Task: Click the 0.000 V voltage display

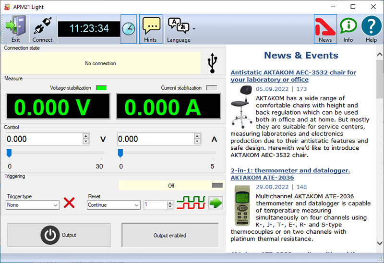Action: point(58,106)
